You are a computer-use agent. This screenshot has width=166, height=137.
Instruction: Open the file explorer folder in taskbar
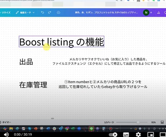[x=11, y=129]
